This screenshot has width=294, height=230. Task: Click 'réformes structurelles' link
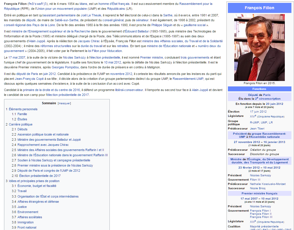point(56,46)
